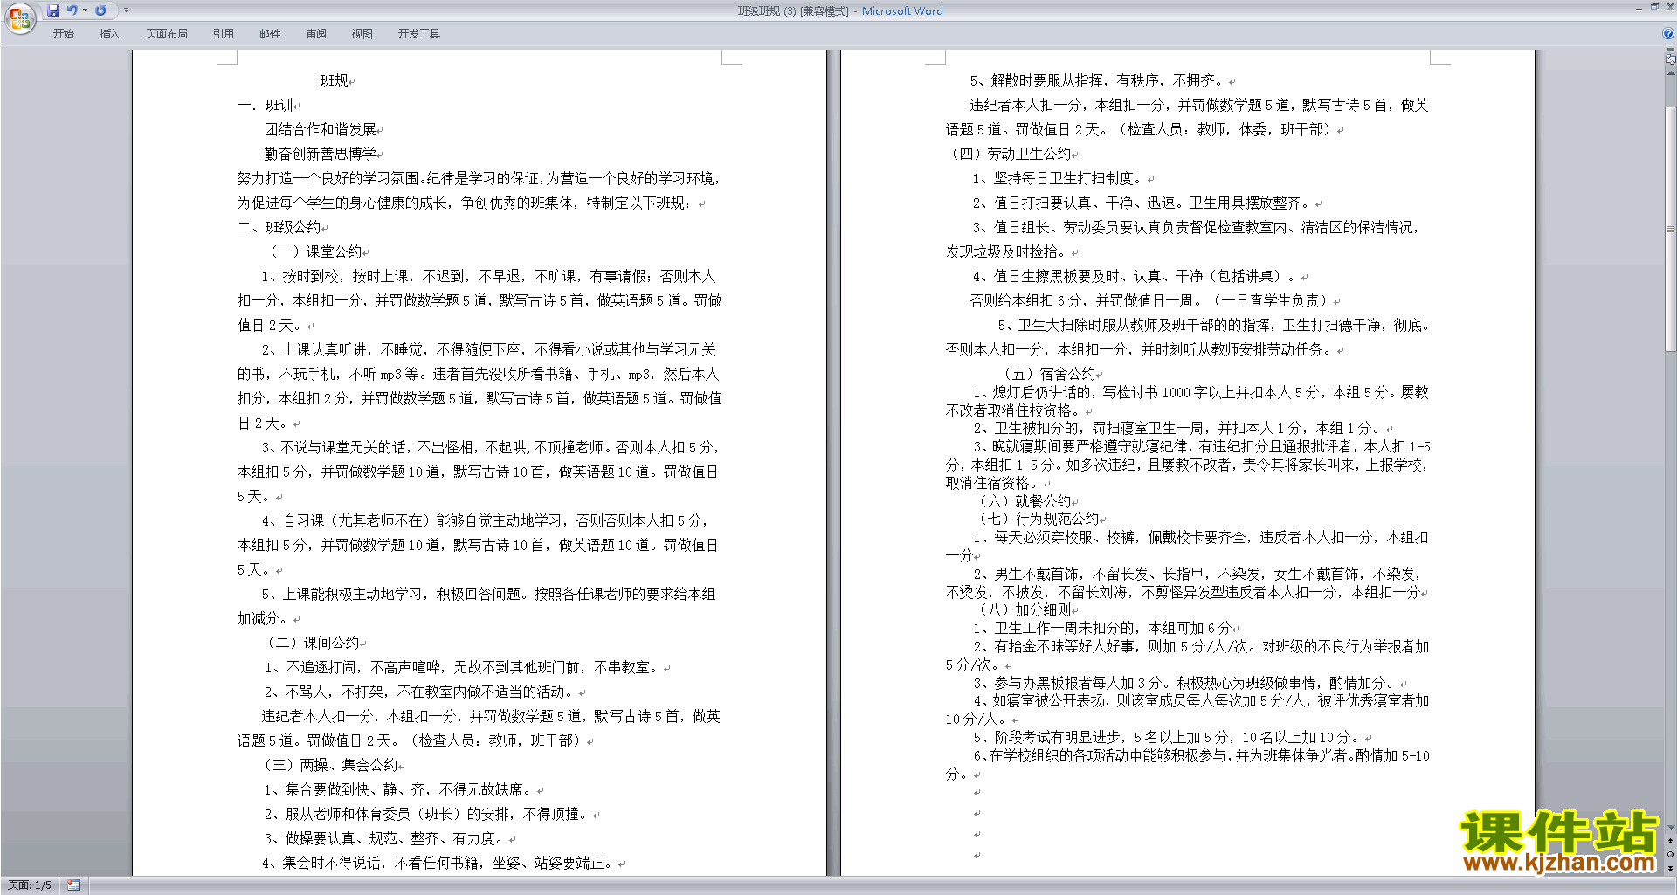Redo the last action
This screenshot has width=1677, height=895.
coord(100,10)
